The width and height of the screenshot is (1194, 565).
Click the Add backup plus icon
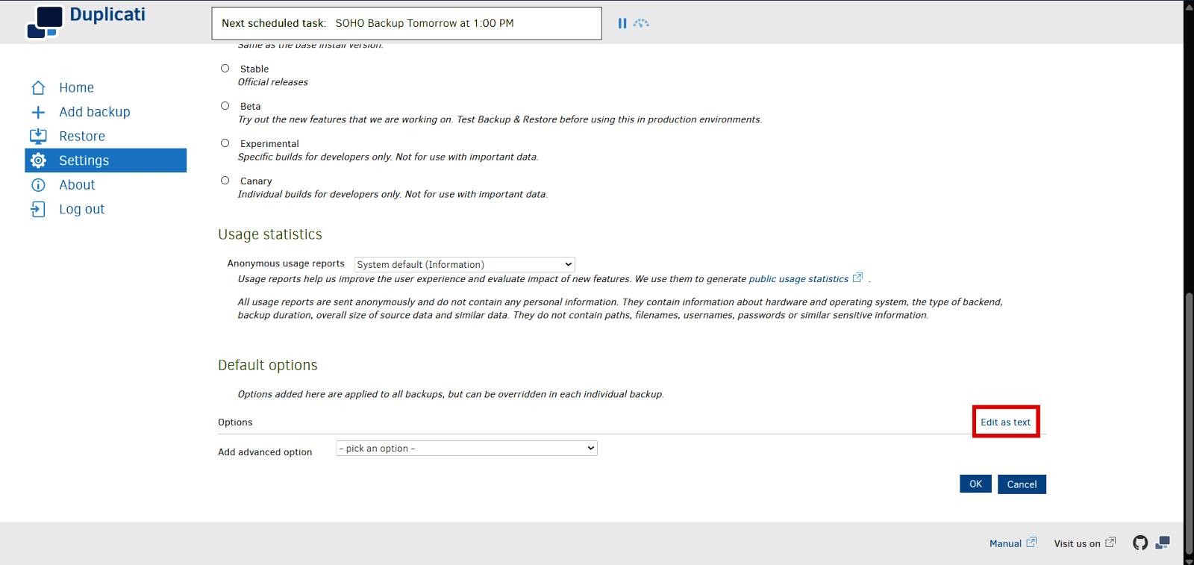[x=38, y=112]
